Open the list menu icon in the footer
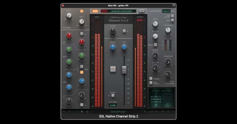 coord(162,112)
